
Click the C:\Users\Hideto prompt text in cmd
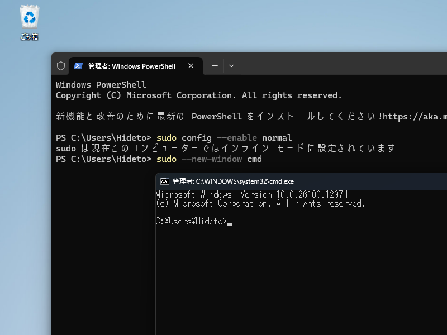(x=189, y=221)
